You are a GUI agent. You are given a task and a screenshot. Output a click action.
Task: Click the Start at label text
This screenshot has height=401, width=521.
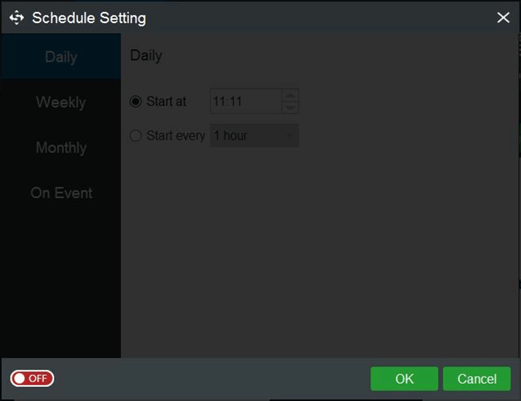point(166,102)
